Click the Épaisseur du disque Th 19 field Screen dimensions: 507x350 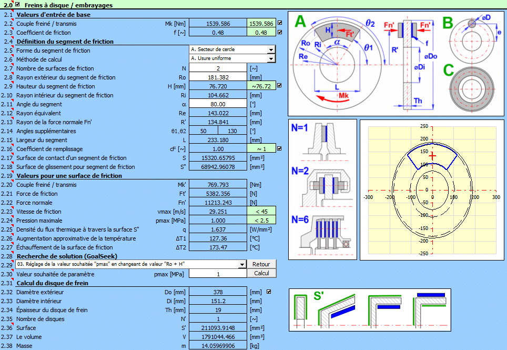point(218,310)
